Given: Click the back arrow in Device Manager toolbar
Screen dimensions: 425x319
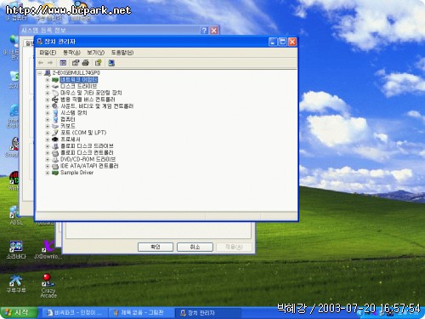Looking at the screenshot, I should [x=41, y=63].
